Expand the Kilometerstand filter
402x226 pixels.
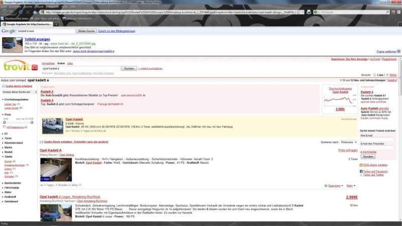coord(13,143)
